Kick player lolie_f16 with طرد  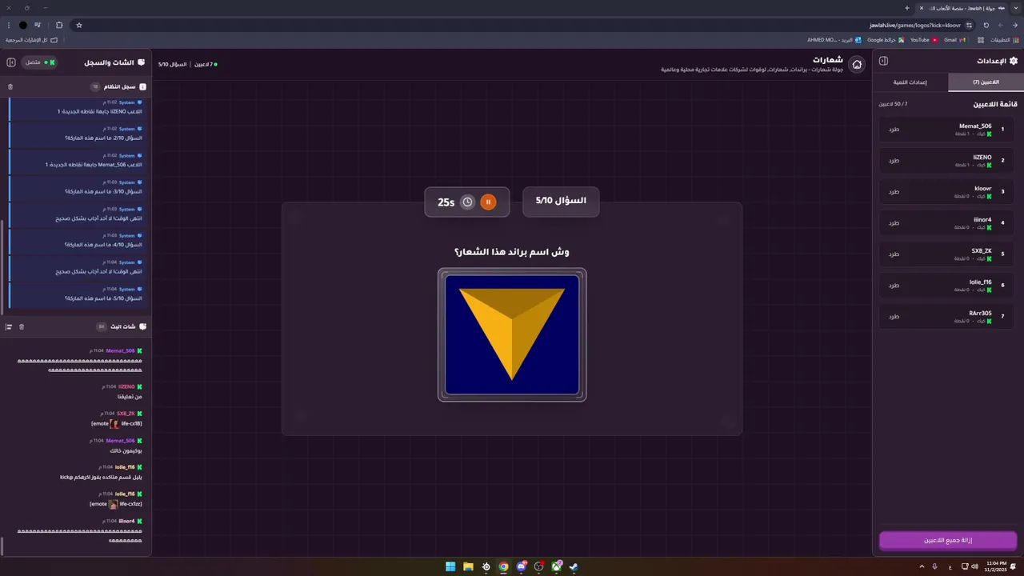894,286
